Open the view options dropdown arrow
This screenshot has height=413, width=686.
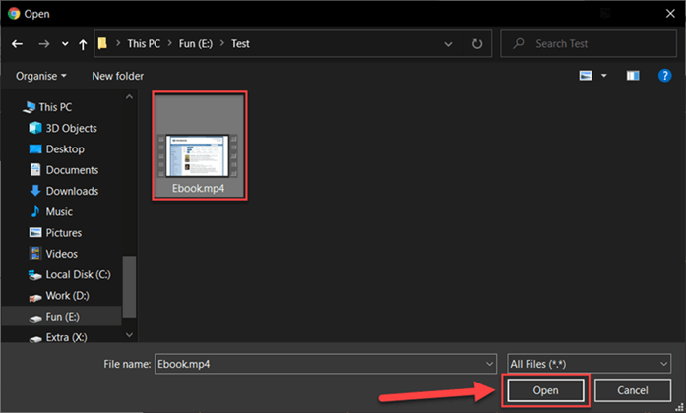coord(604,76)
